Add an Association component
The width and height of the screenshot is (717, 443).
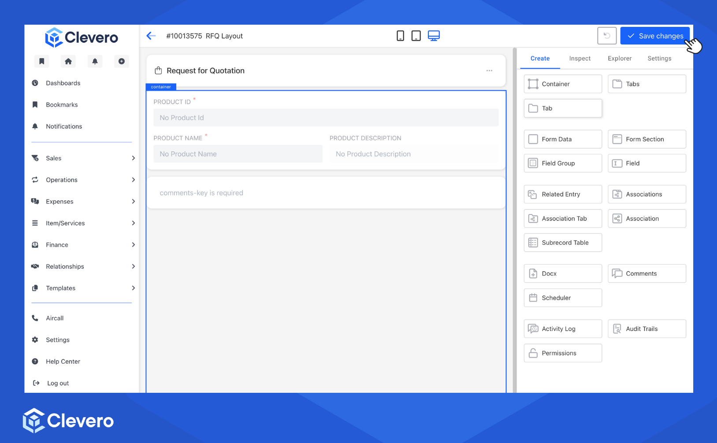(647, 218)
